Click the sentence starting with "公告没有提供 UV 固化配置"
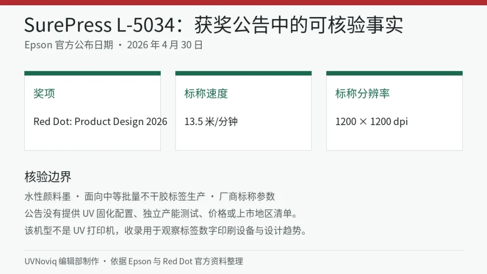 (x=162, y=214)
